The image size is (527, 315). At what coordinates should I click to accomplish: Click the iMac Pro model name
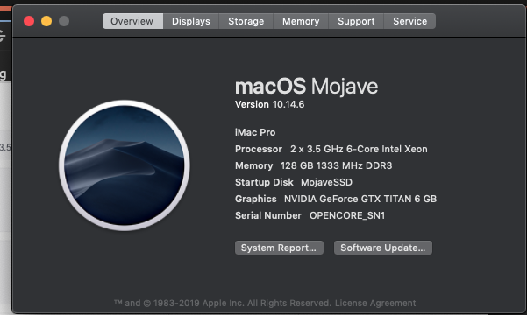[255, 132]
